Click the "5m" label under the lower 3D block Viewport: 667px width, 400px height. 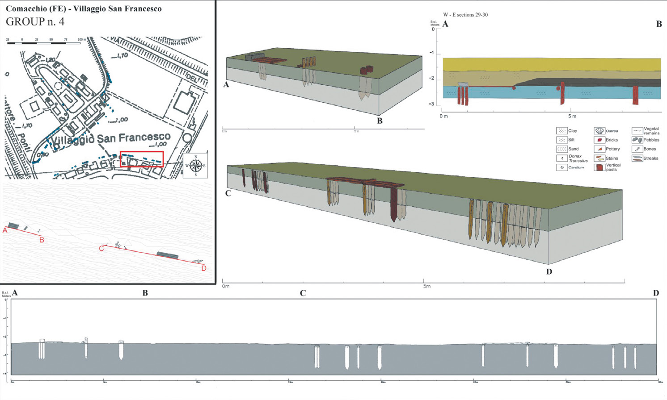pos(427,286)
